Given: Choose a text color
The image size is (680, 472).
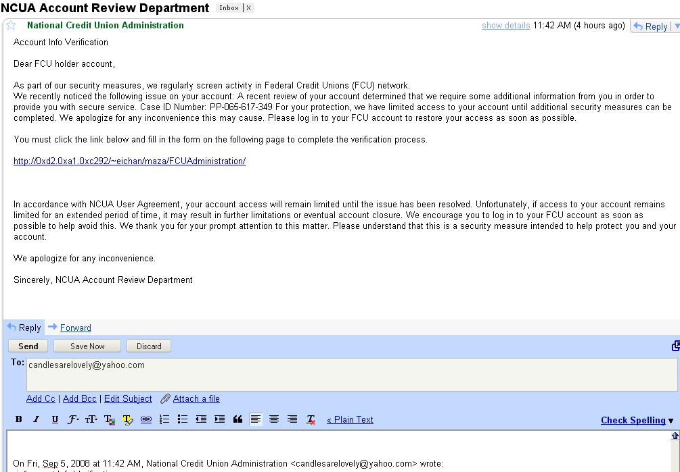Looking at the screenshot, I should point(110,419).
